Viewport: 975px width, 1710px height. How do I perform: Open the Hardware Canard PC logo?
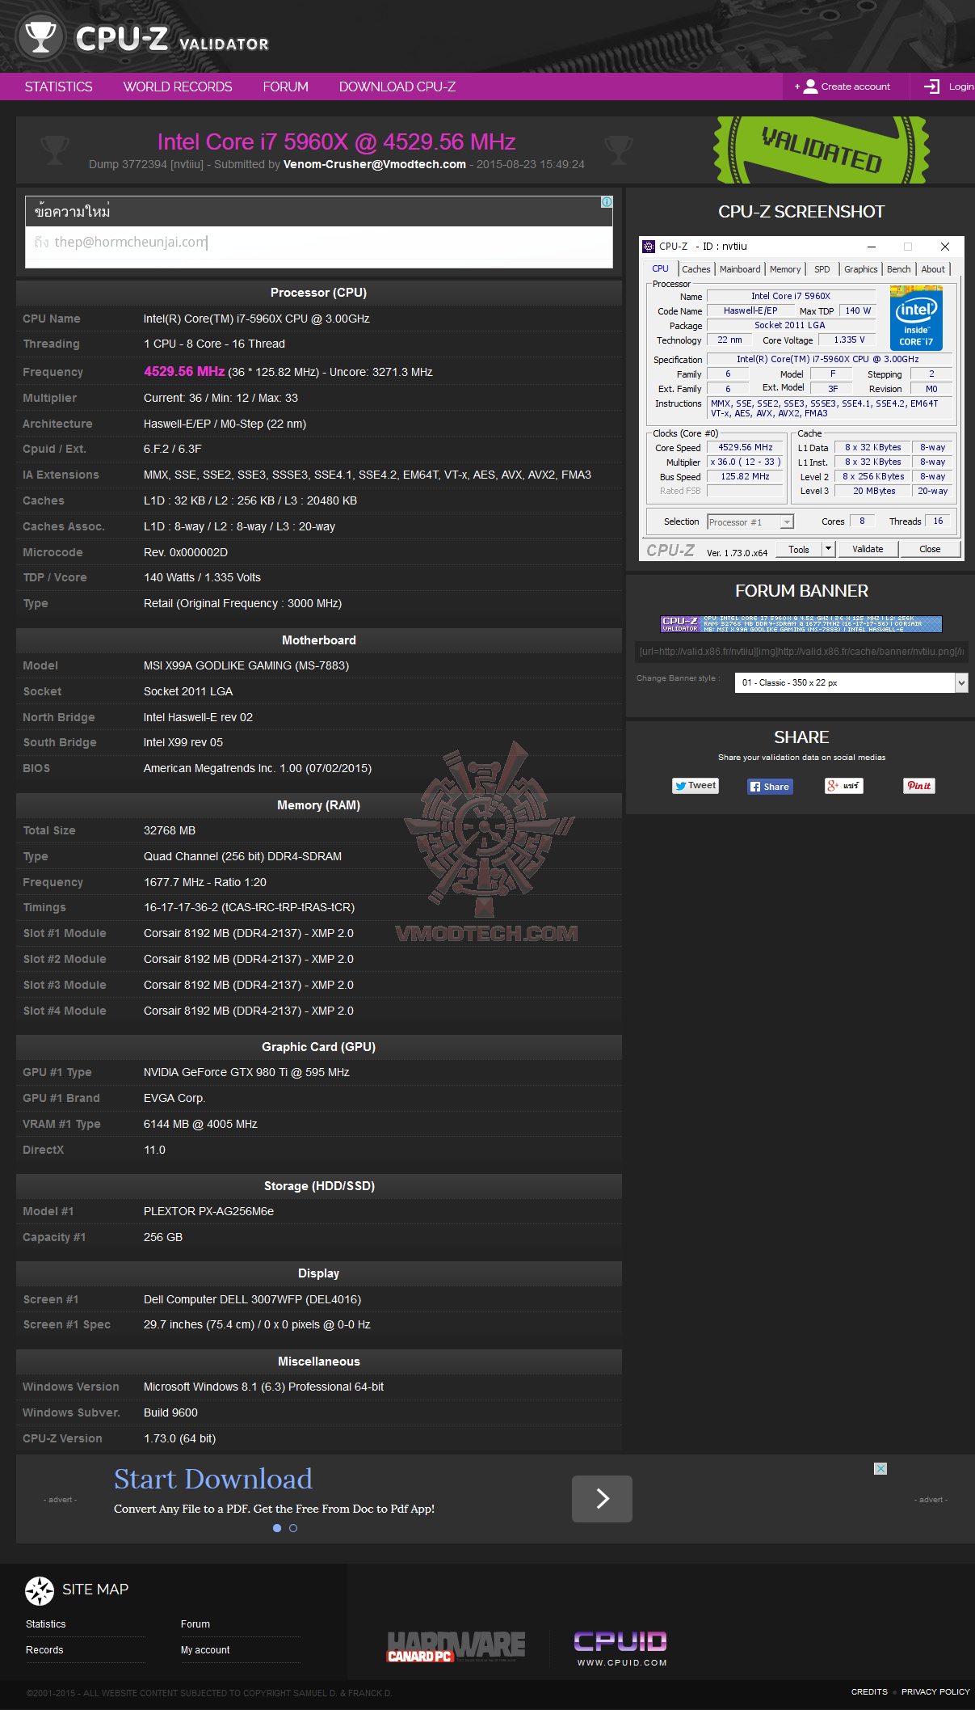click(x=456, y=1647)
